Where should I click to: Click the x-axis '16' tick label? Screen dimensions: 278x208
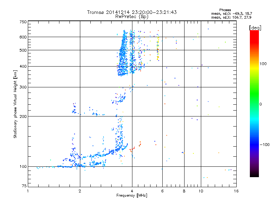236,191
